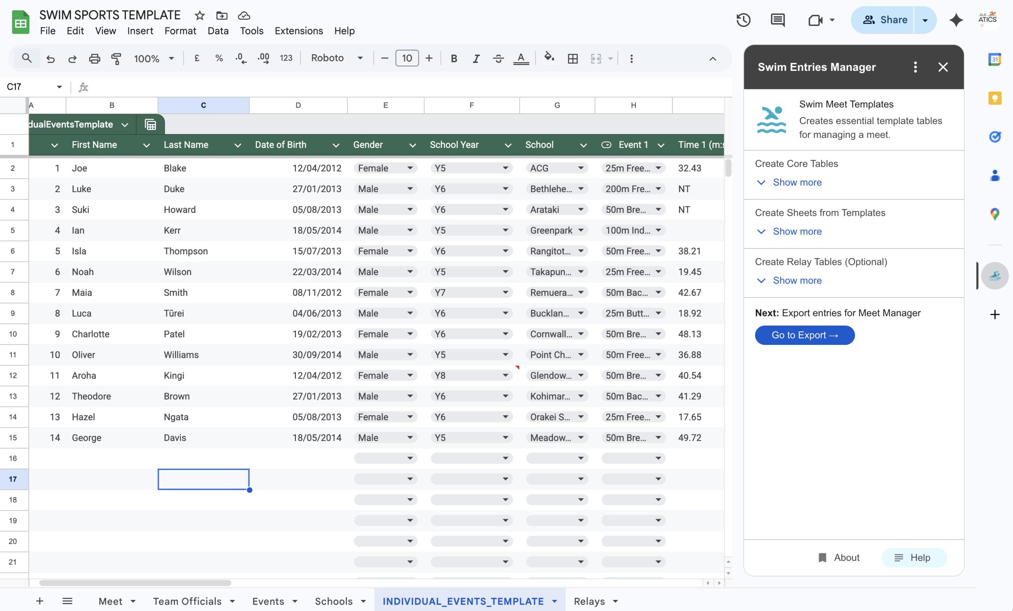Switch to the Relays sheet tab
Image resolution: width=1013 pixels, height=611 pixels.
coord(589,601)
